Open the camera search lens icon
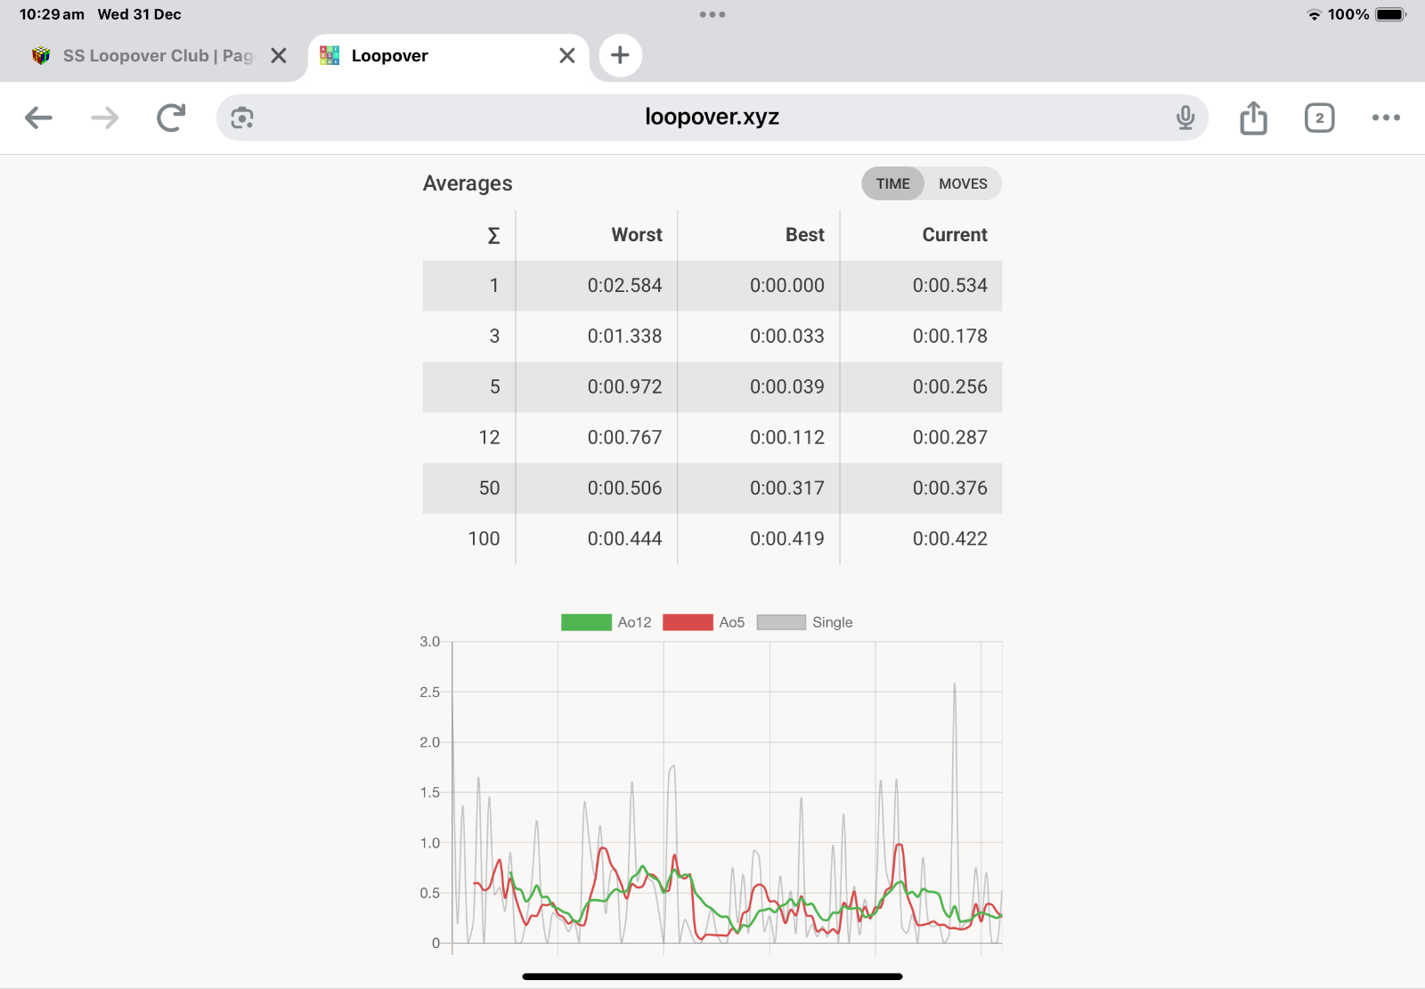 [242, 118]
